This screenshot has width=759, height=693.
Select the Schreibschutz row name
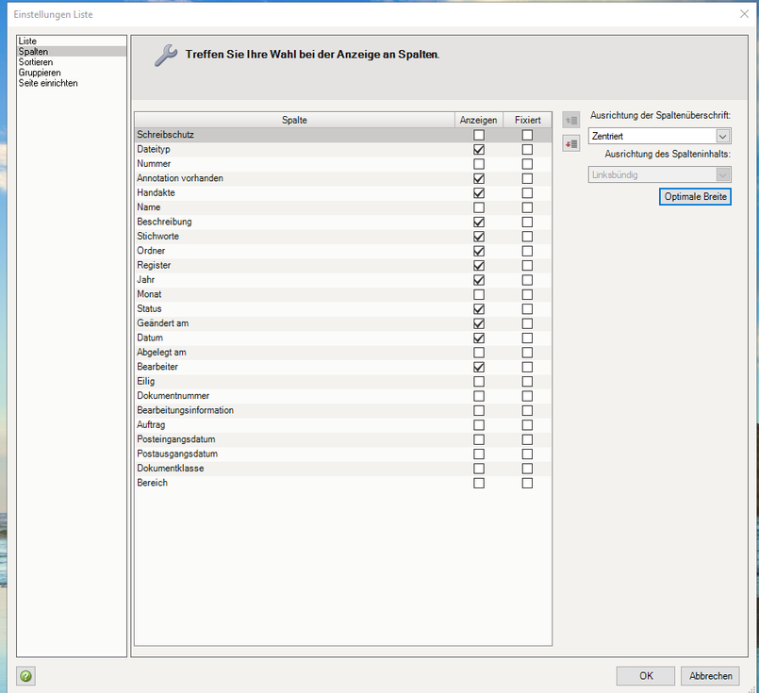pyautogui.click(x=165, y=135)
